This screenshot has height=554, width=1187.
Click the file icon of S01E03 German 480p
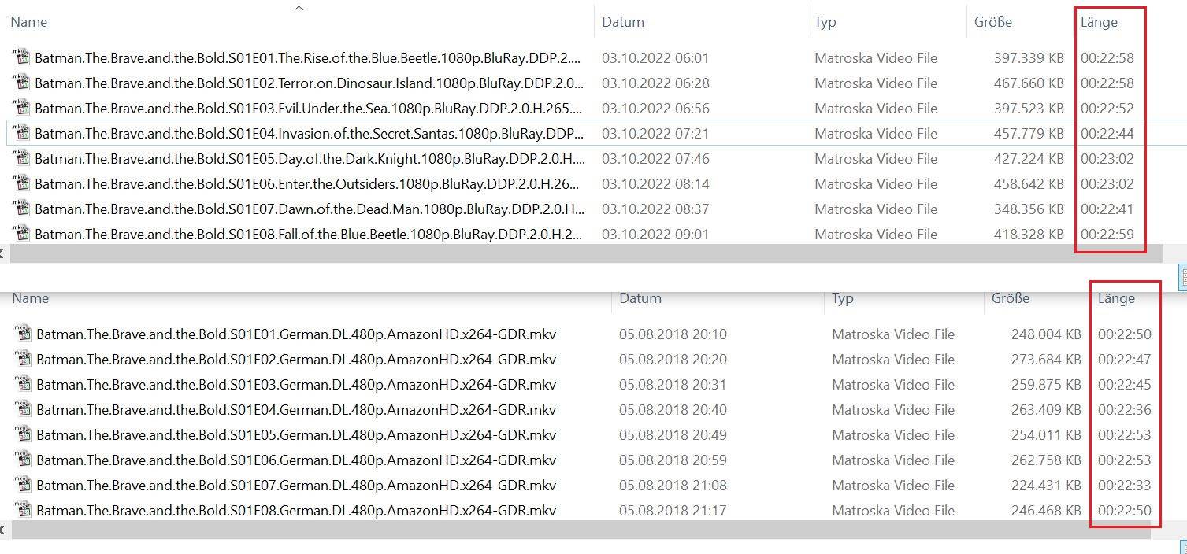pos(24,384)
